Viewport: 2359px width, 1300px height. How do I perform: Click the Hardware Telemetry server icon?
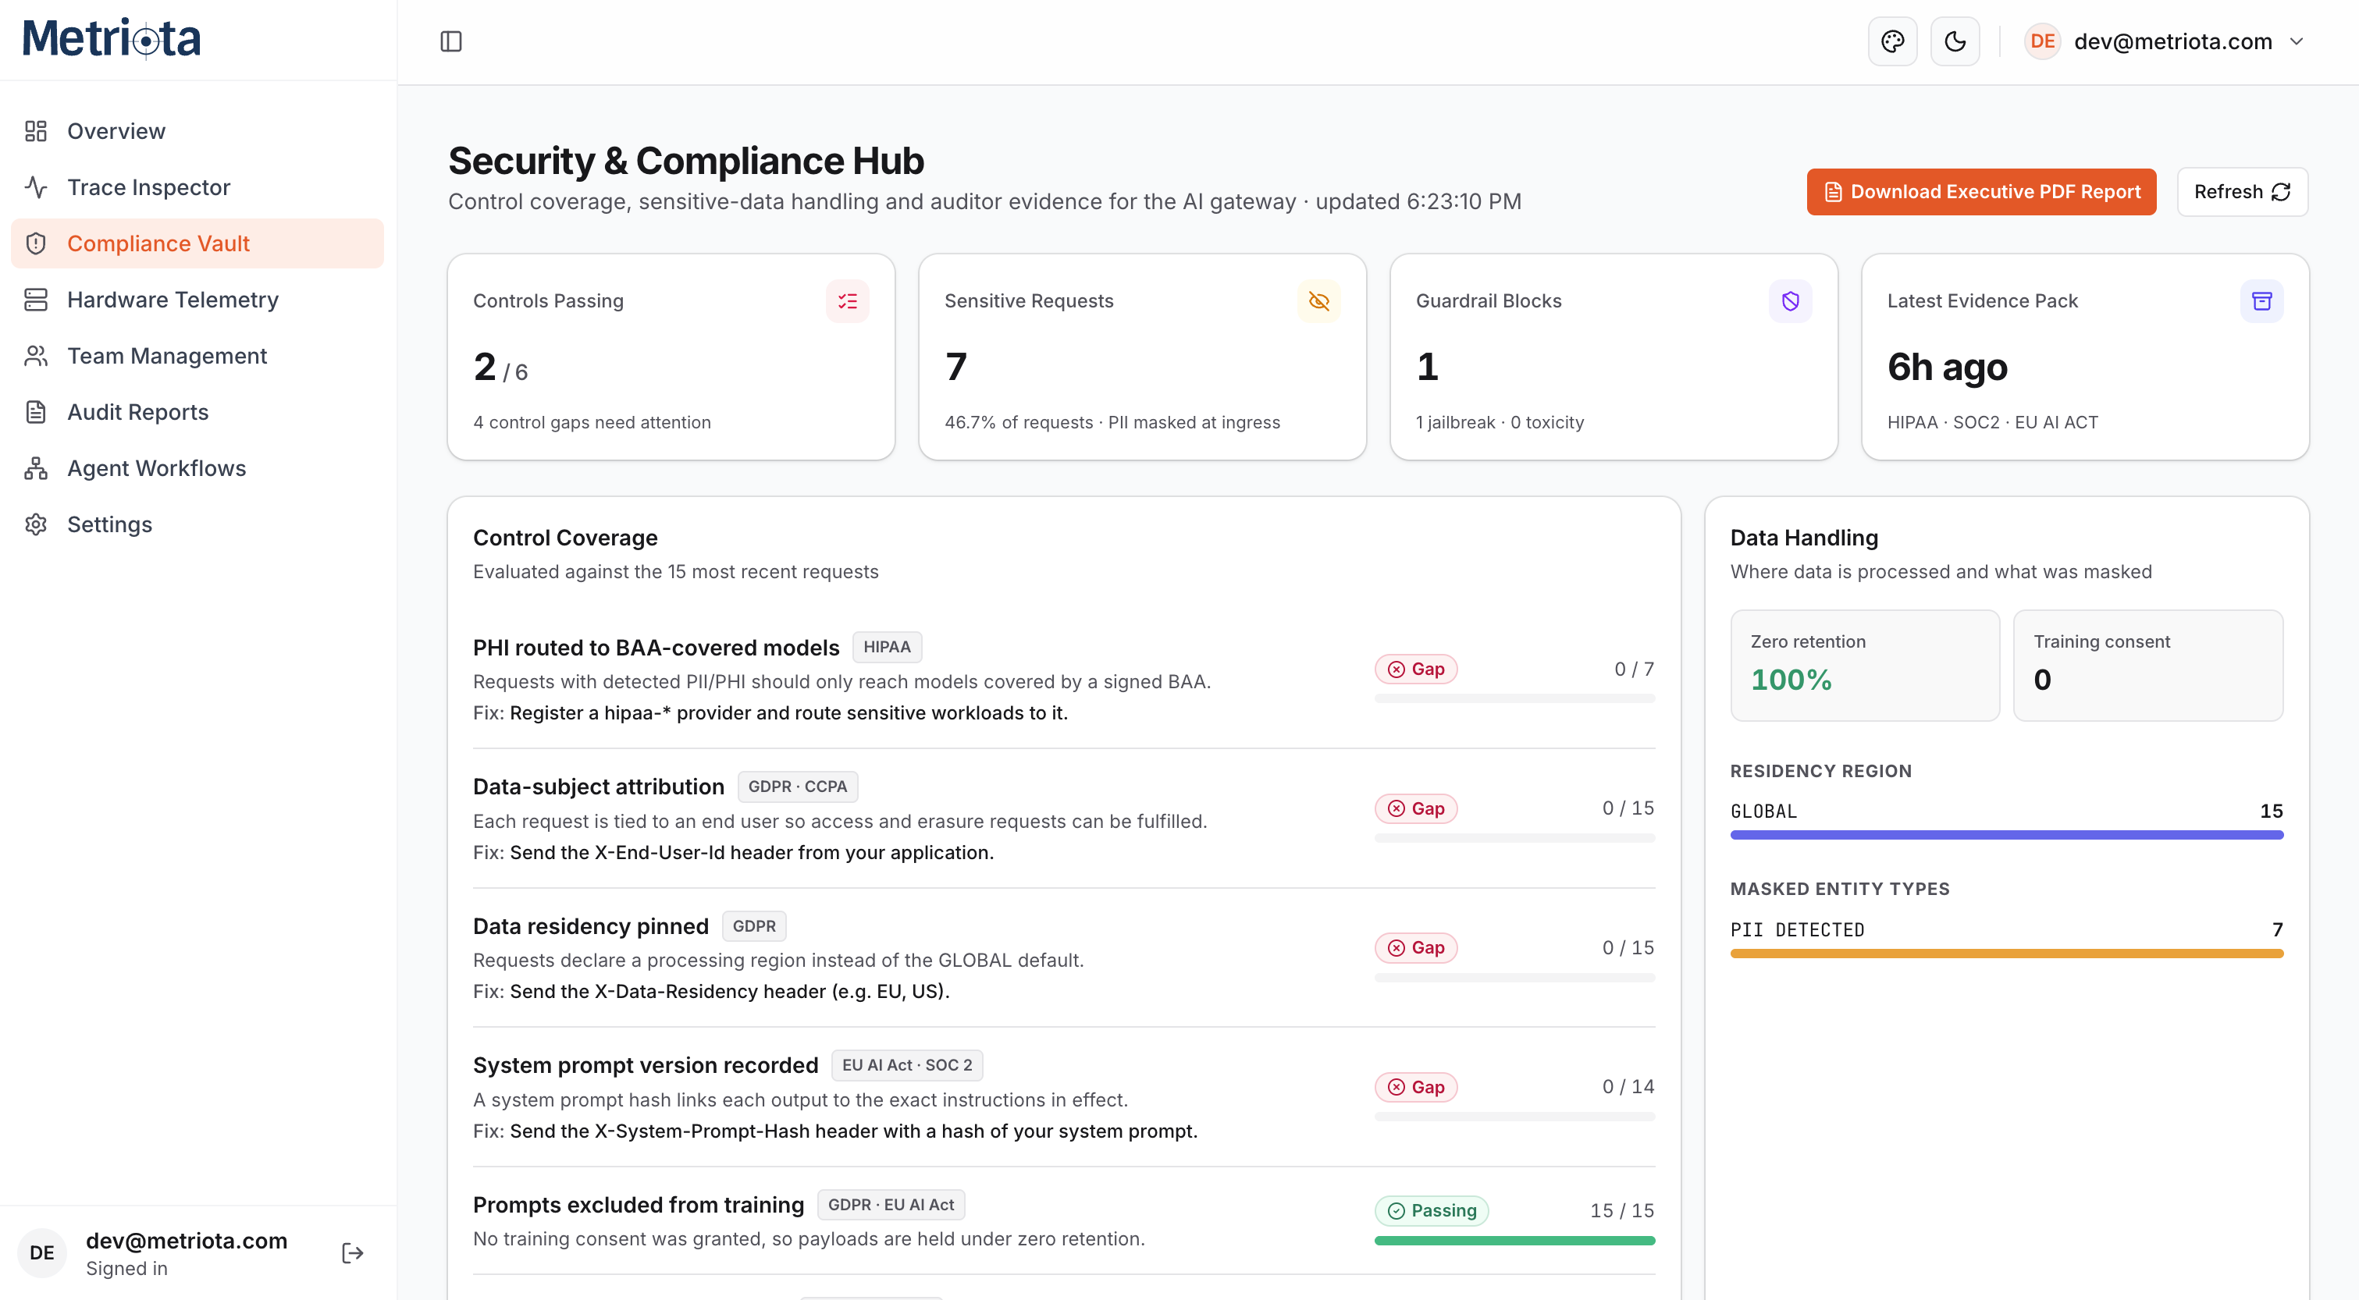pos(36,300)
